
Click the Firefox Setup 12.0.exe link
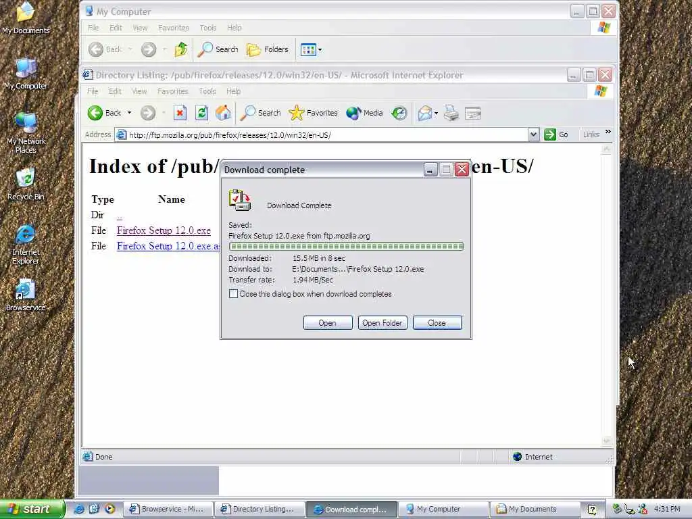pyautogui.click(x=164, y=231)
